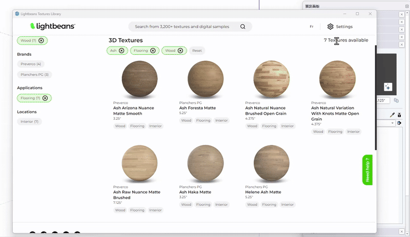Remove the Flooring chip under 3D Textures
This screenshot has width=410, height=237.
153,51
